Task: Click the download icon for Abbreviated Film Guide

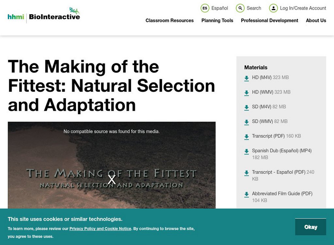Action: coord(246,193)
